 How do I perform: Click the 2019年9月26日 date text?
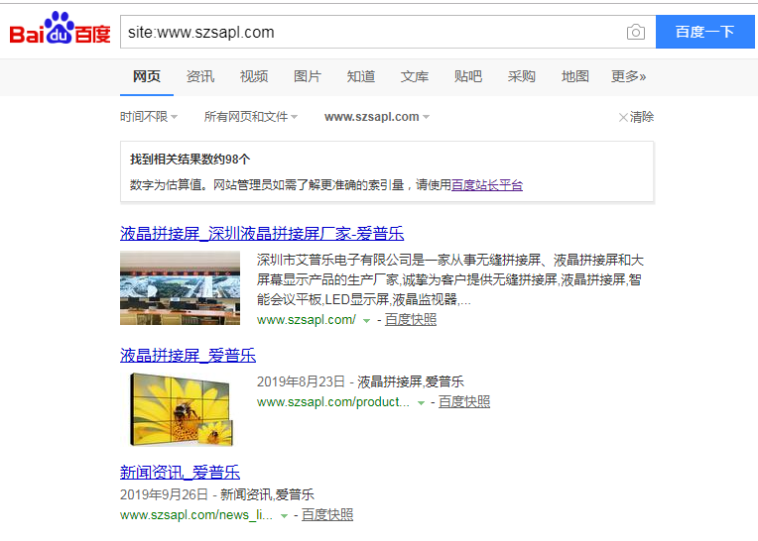point(164,494)
